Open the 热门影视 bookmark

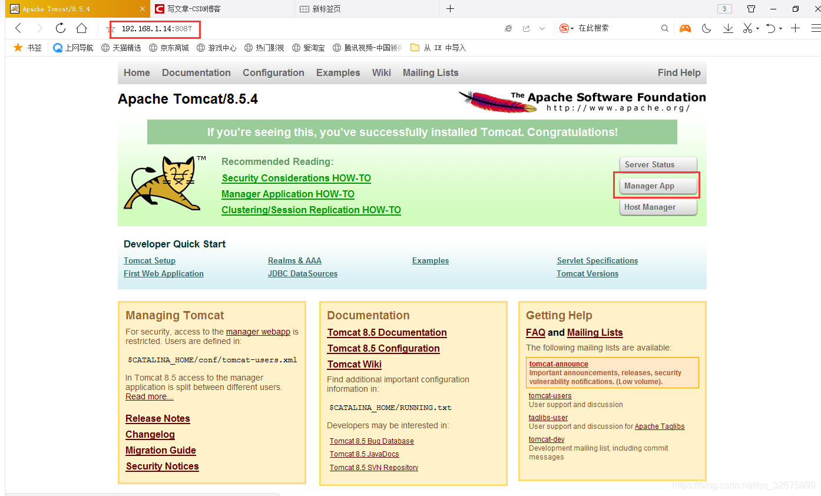pyautogui.click(x=264, y=48)
